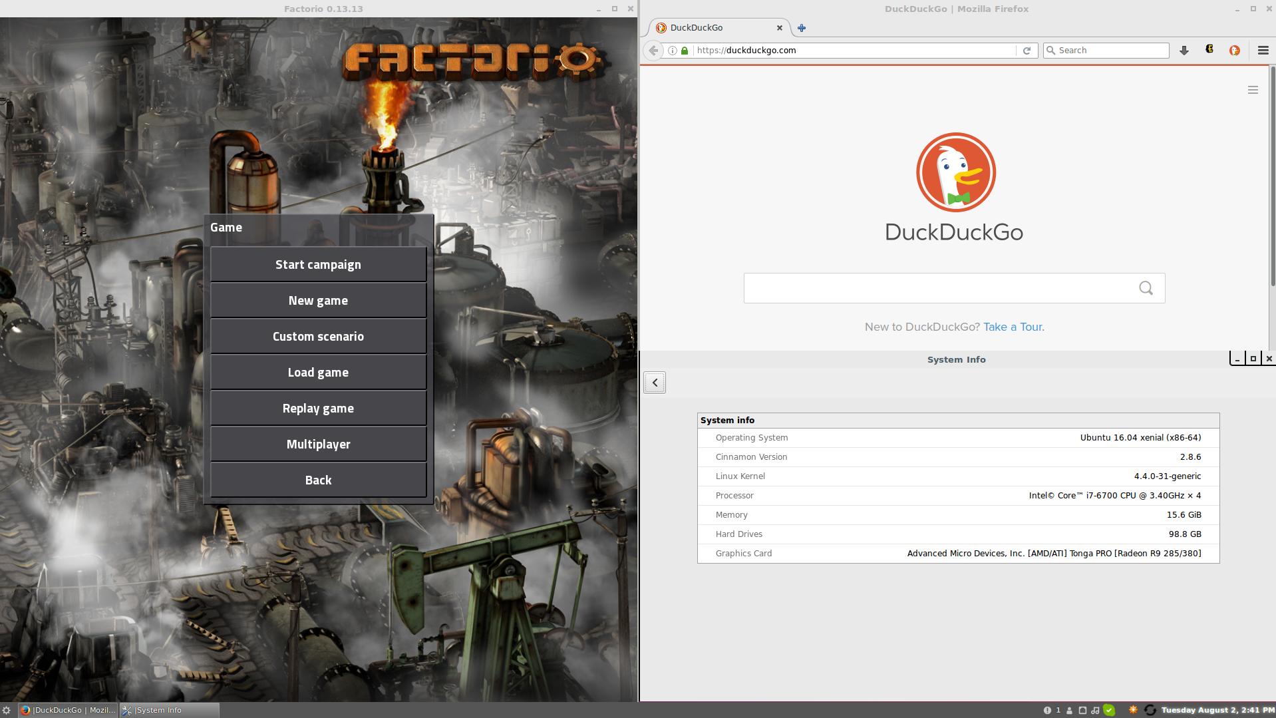
Task: Click the DuckDuckGo extension toolbar icon
Action: pos(1235,51)
